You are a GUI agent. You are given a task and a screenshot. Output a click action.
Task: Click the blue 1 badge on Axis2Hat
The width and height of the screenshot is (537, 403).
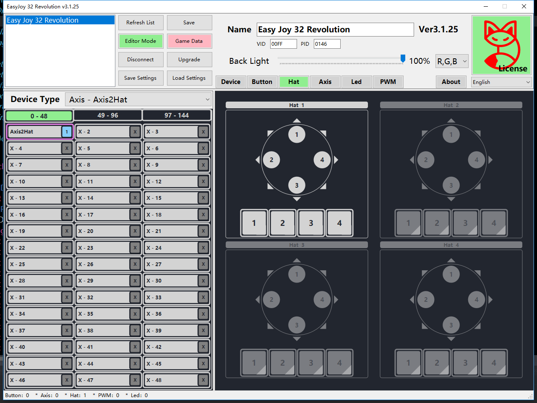point(66,131)
